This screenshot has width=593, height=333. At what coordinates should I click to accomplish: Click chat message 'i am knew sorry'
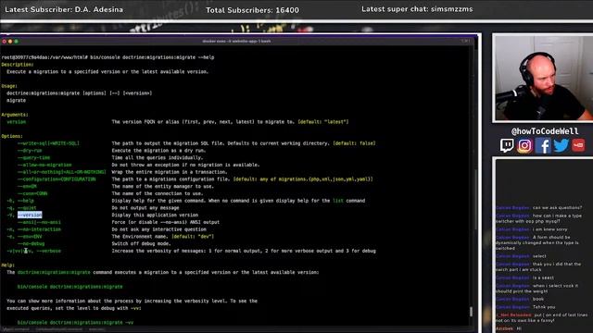point(550,229)
